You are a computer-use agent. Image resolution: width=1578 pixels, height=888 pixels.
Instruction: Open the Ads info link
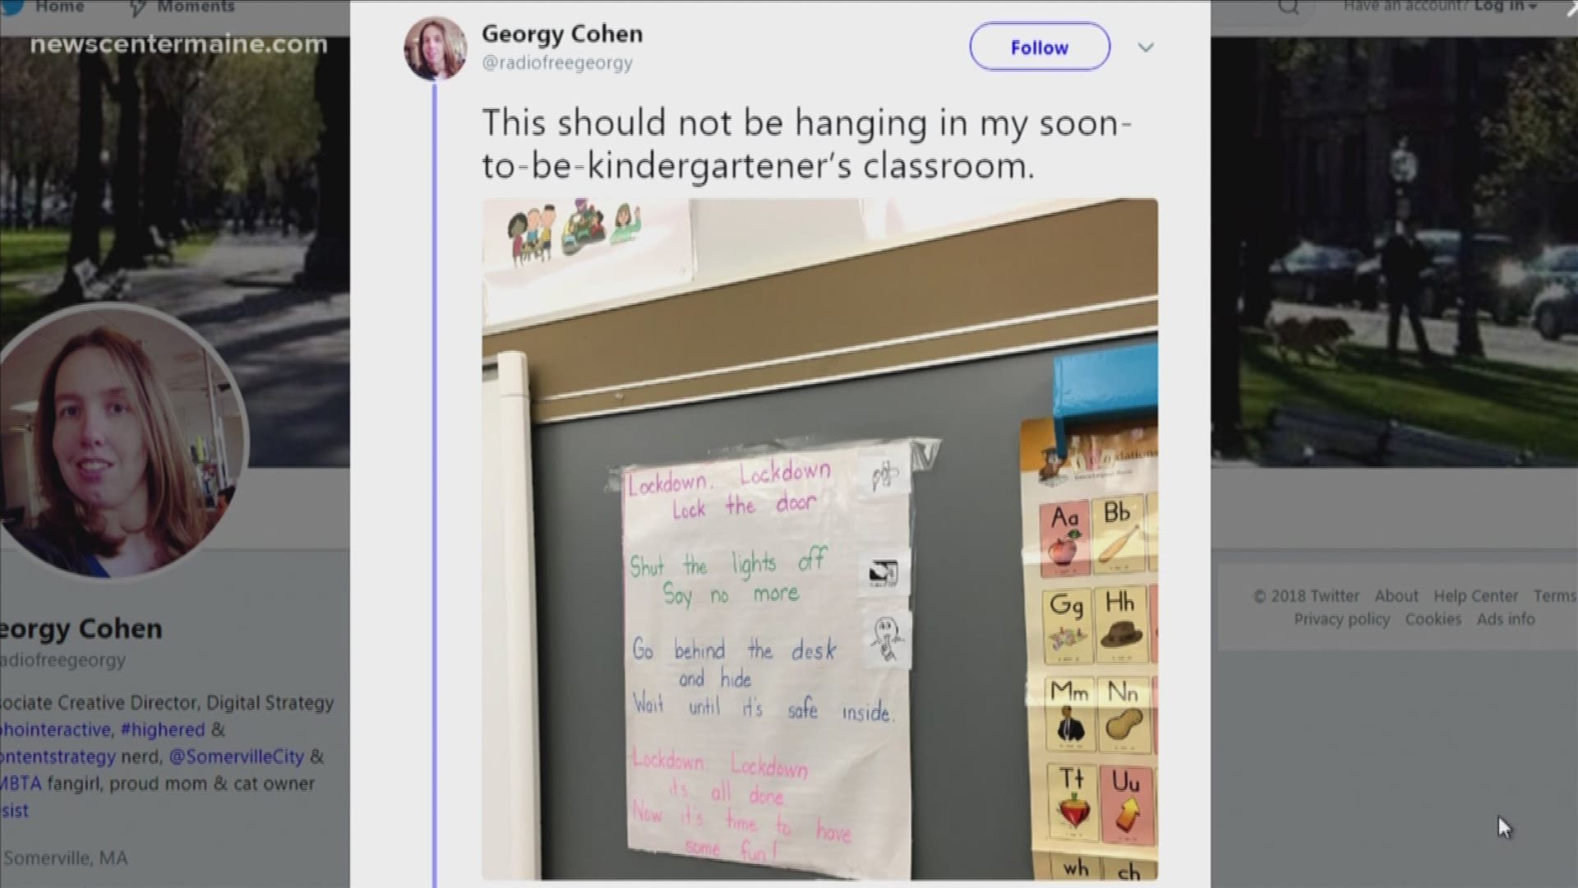click(1506, 619)
